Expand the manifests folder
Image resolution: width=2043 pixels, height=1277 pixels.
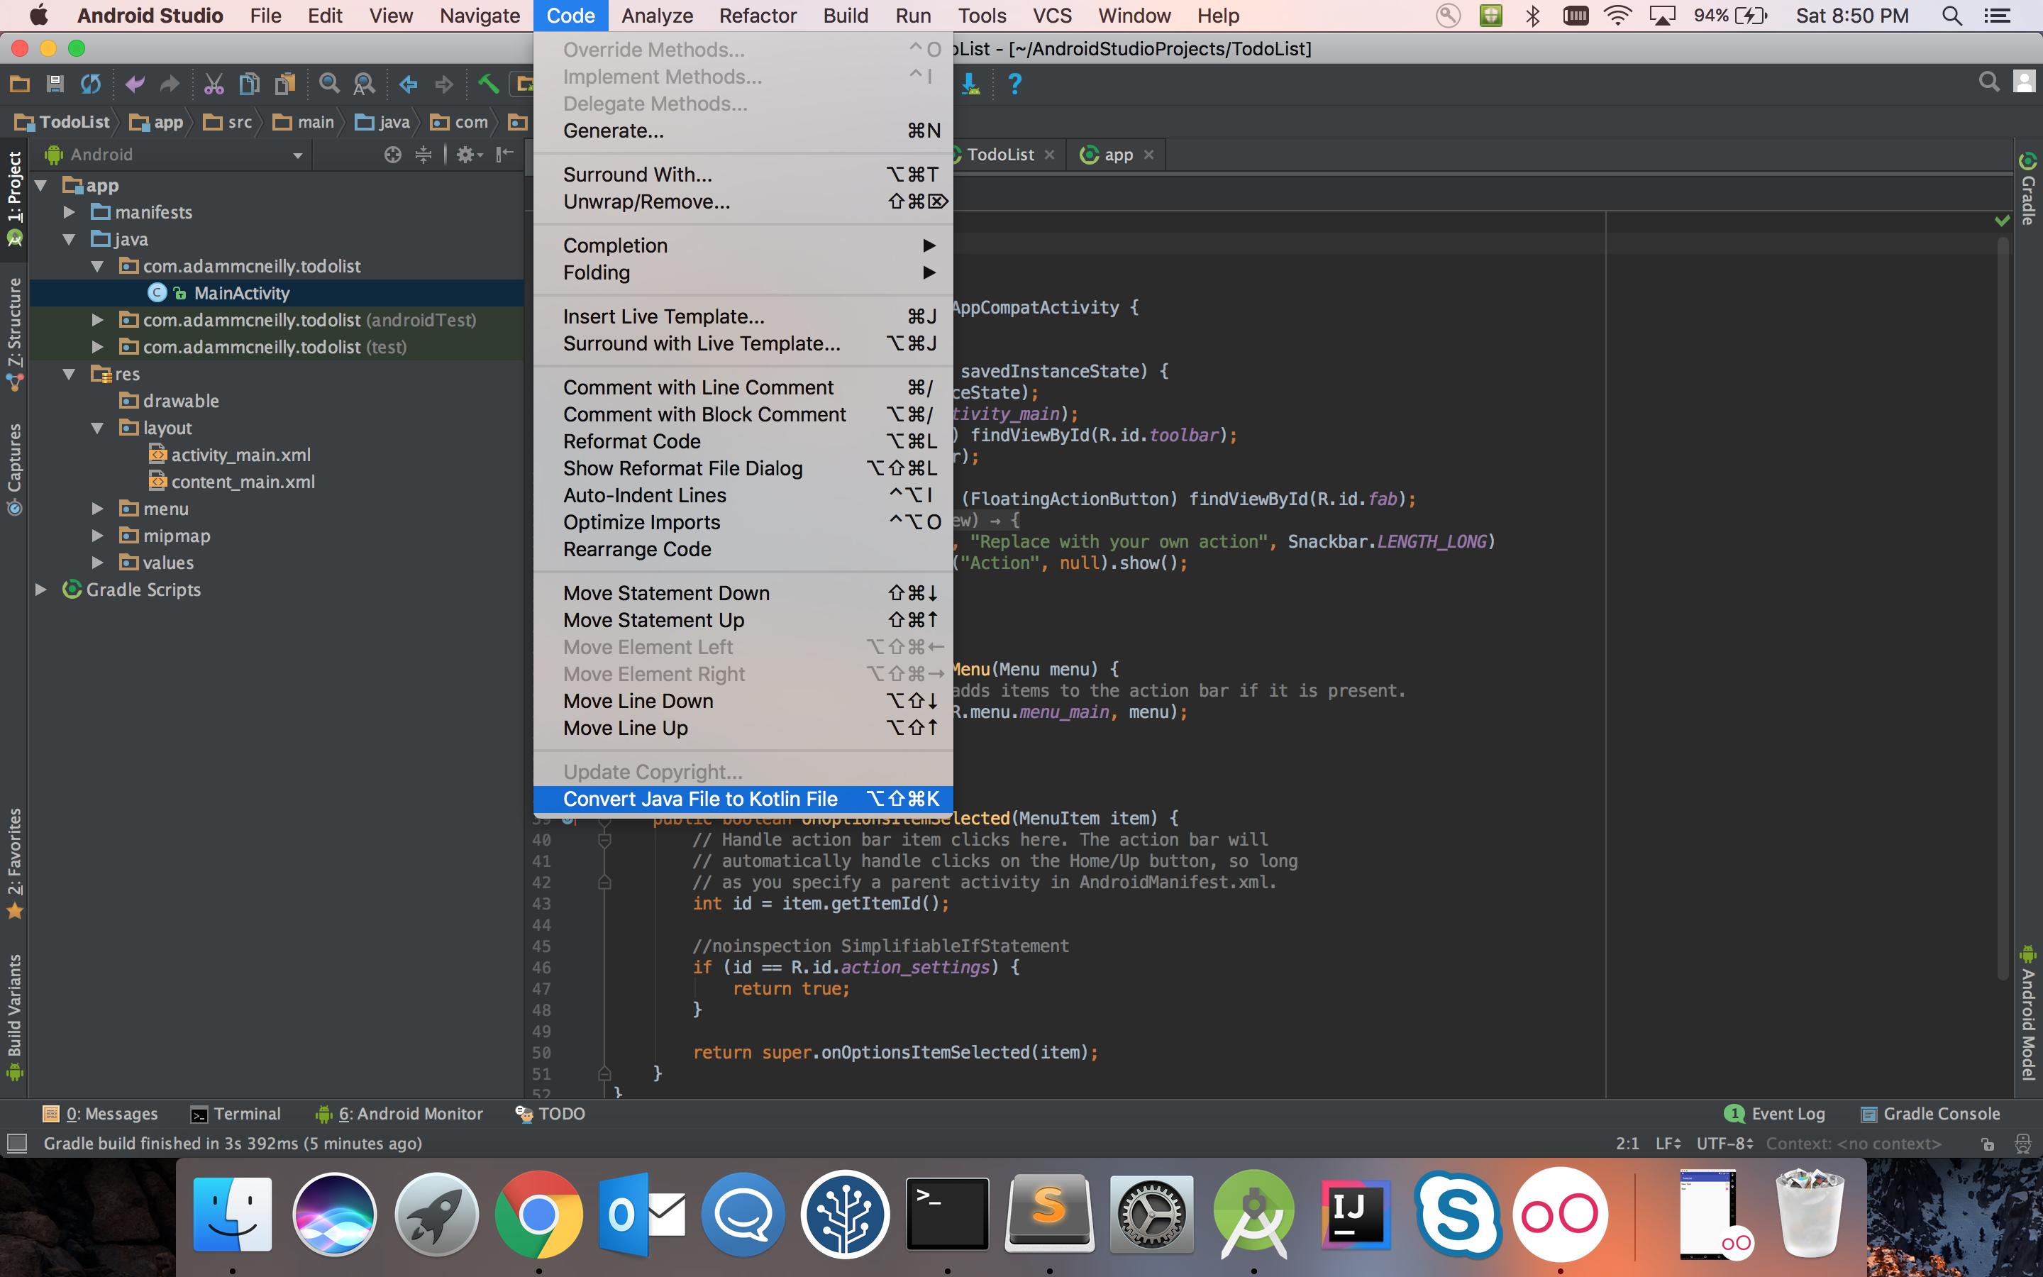[70, 212]
